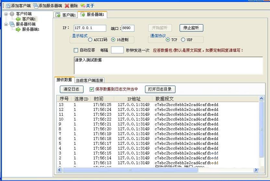Select the log row with time 17:56:13
The height and width of the screenshot is (181, 270).
coord(158,163)
